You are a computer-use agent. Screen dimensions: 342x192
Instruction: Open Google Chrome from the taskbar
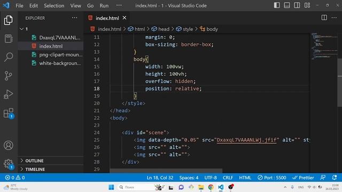(211, 187)
